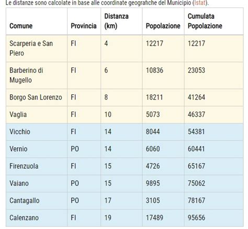Open the Istat source link

(200, 3)
